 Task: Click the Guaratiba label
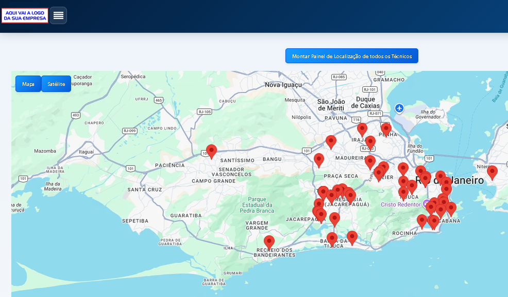pyautogui.click(x=186, y=216)
